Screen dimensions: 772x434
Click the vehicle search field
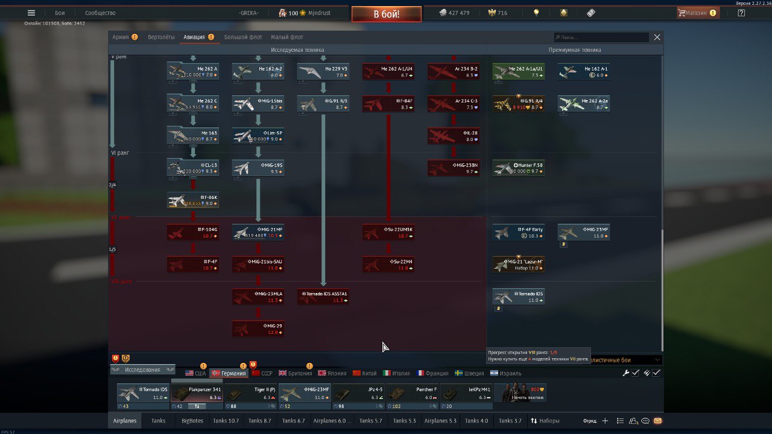pyautogui.click(x=602, y=37)
